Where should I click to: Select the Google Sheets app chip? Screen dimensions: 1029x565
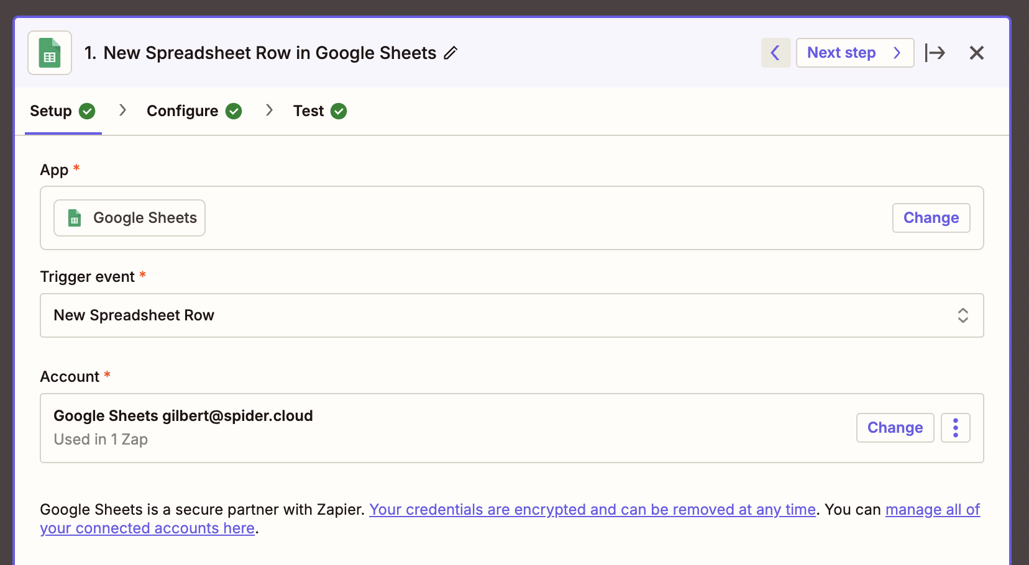pyautogui.click(x=129, y=218)
